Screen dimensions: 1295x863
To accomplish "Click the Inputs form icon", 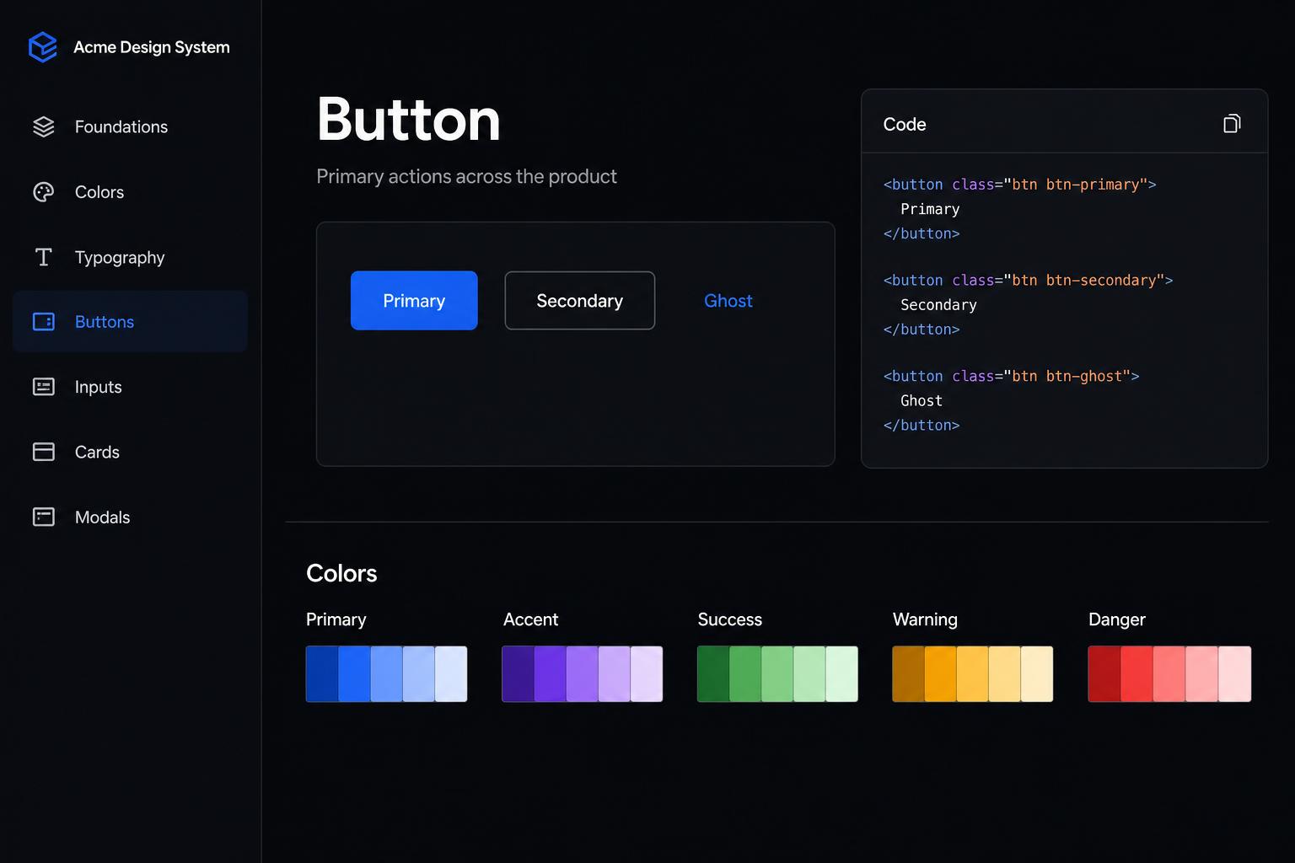I will pos(43,387).
